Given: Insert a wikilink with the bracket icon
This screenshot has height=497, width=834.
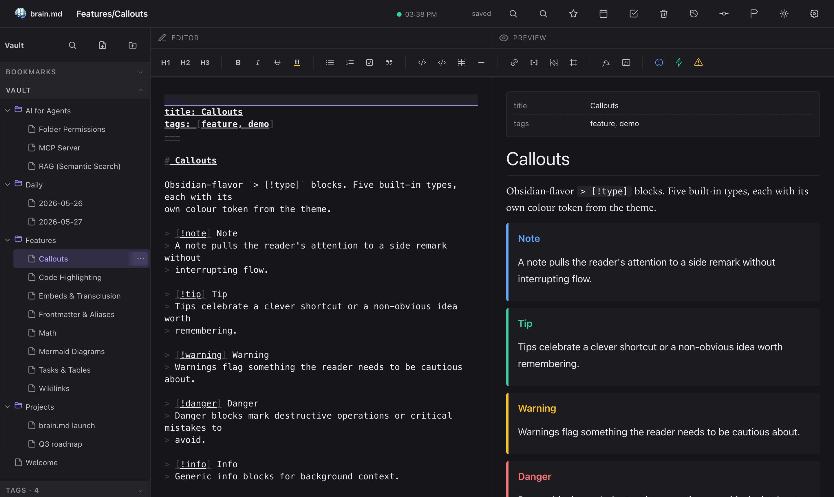Looking at the screenshot, I should point(534,62).
